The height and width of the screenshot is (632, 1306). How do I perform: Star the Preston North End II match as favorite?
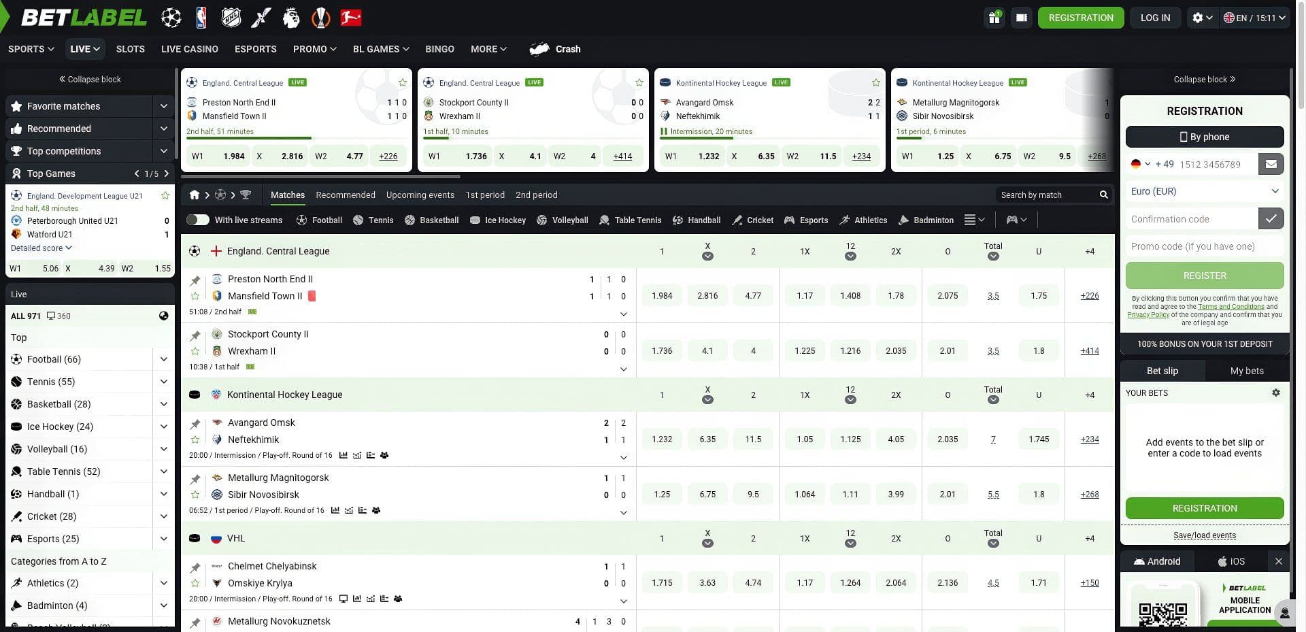196,295
